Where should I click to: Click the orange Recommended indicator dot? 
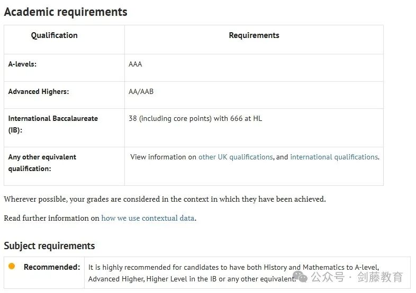pyautogui.click(x=12, y=266)
